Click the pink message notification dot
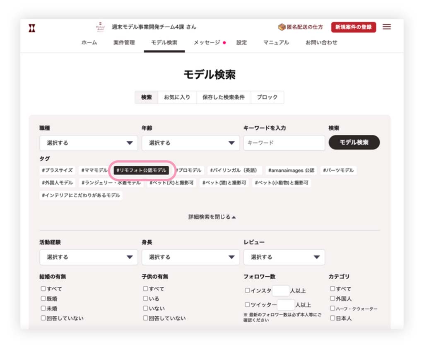 224,43
